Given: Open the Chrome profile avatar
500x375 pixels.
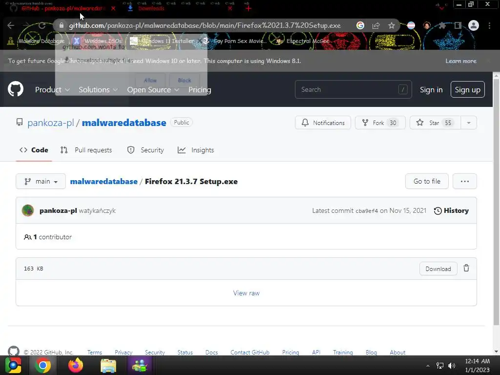Looking at the screenshot, I should click(474, 25).
